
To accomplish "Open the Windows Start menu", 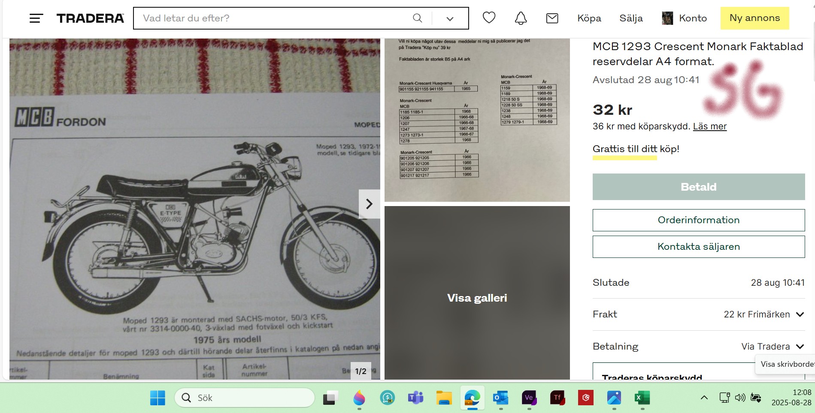I will pyautogui.click(x=158, y=398).
